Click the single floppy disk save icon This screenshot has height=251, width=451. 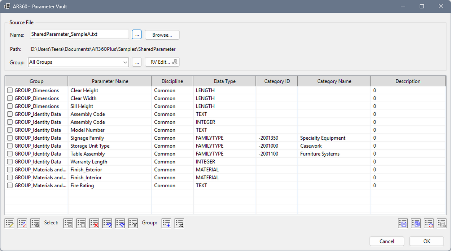pyautogui.click(x=403, y=223)
